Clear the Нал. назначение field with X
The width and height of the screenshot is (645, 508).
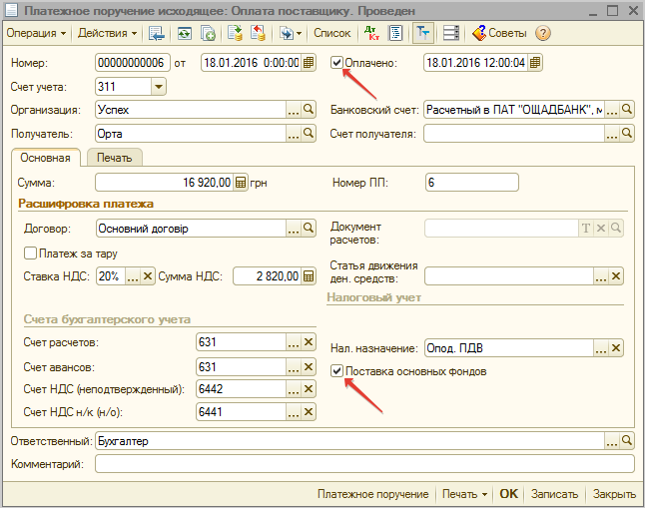(x=616, y=348)
